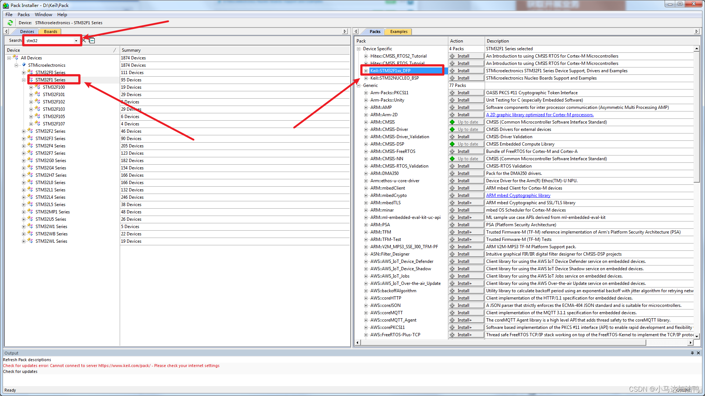
Task: Collapse the STMicroelectronics tree node
Action: point(17,65)
